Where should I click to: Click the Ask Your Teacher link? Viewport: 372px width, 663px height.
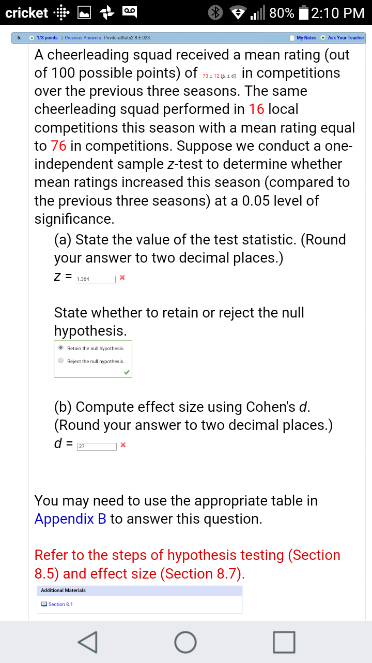(346, 38)
